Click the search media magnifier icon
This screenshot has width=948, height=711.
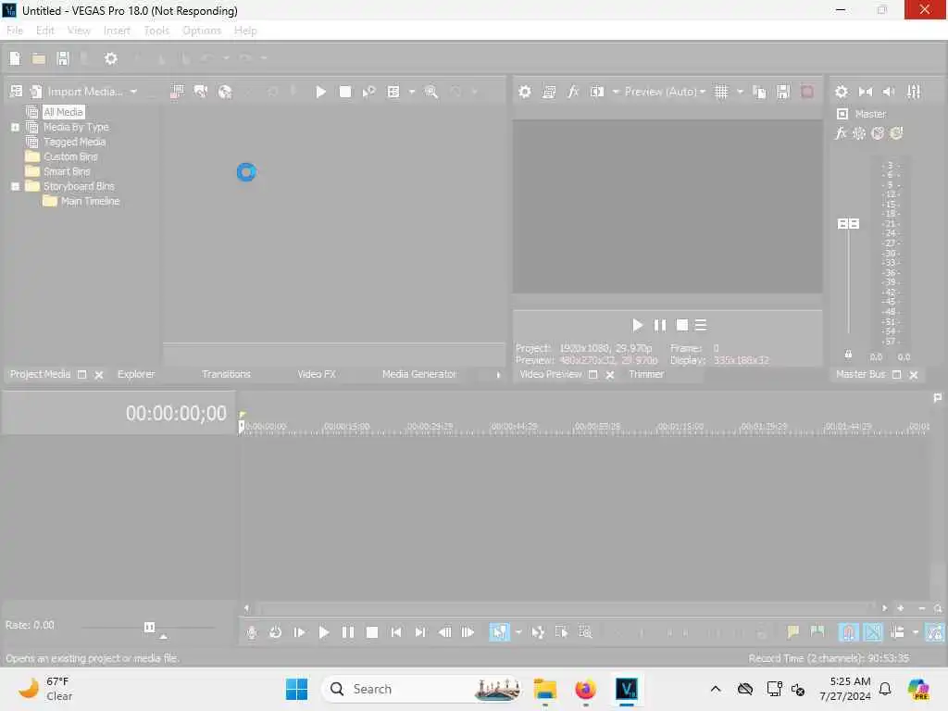click(431, 92)
